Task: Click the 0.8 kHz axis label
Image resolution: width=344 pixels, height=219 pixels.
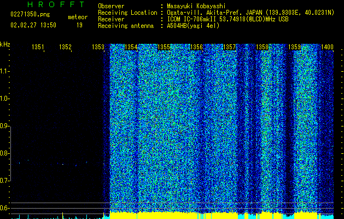Action: pos(4,153)
